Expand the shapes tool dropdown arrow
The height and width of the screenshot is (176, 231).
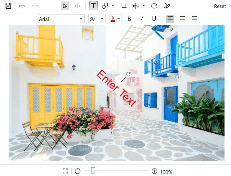tap(113, 6)
